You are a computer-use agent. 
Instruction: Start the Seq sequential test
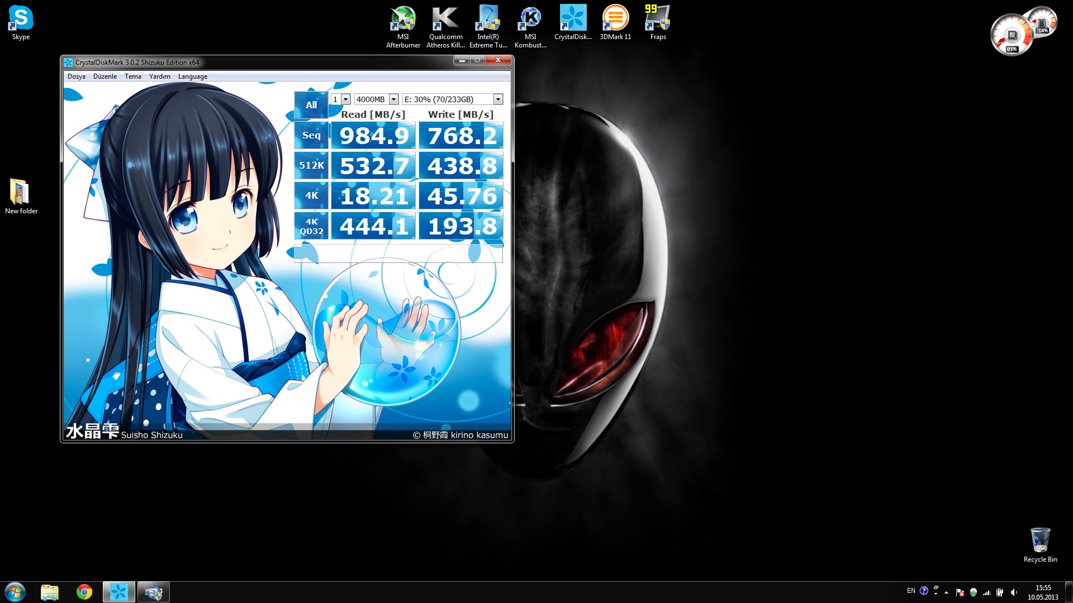click(311, 135)
